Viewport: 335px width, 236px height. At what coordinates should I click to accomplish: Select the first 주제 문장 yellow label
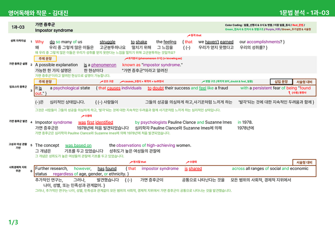[x=45, y=59]
